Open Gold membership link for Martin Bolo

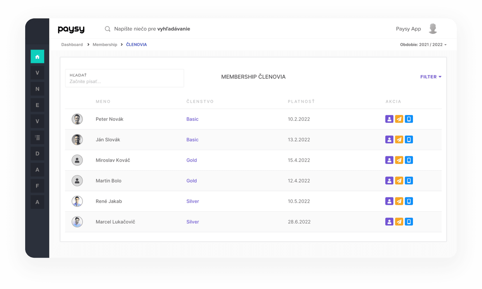click(x=192, y=181)
